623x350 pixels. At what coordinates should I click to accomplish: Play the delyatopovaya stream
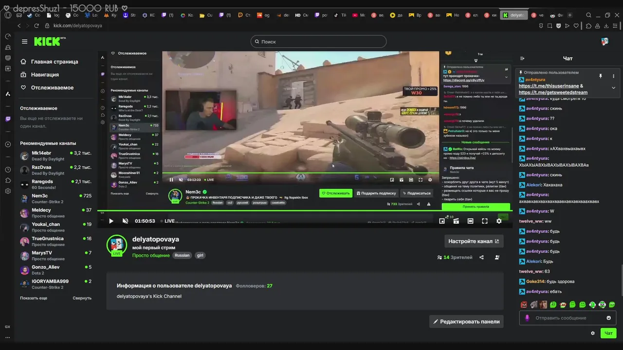[x=111, y=221]
